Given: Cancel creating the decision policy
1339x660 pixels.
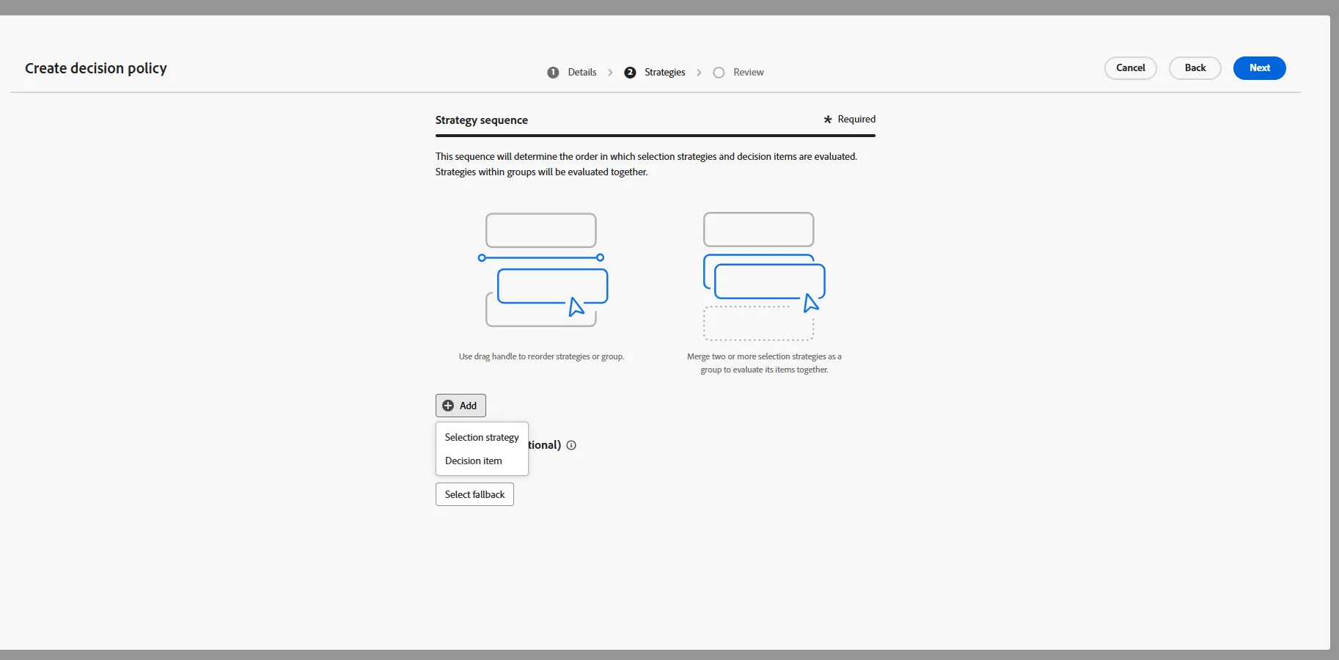Looking at the screenshot, I should tap(1130, 68).
